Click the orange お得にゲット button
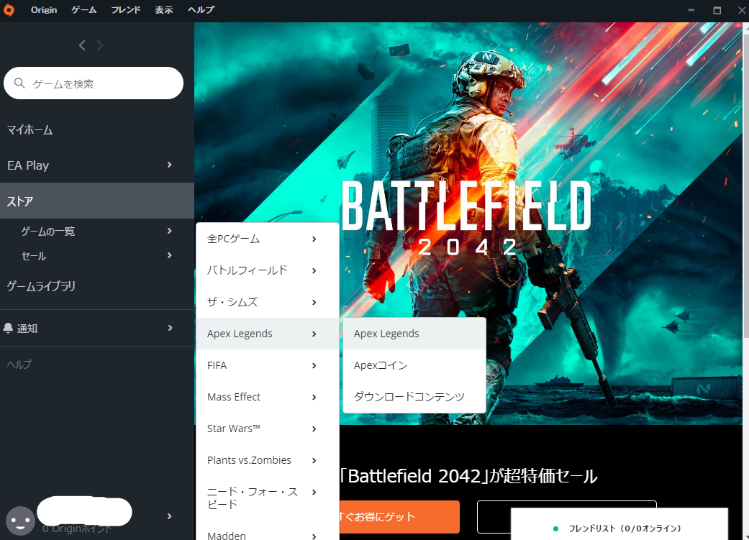The height and width of the screenshot is (540, 749). click(399, 516)
